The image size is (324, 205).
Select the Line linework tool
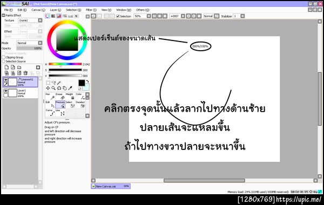click(x=60, y=113)
